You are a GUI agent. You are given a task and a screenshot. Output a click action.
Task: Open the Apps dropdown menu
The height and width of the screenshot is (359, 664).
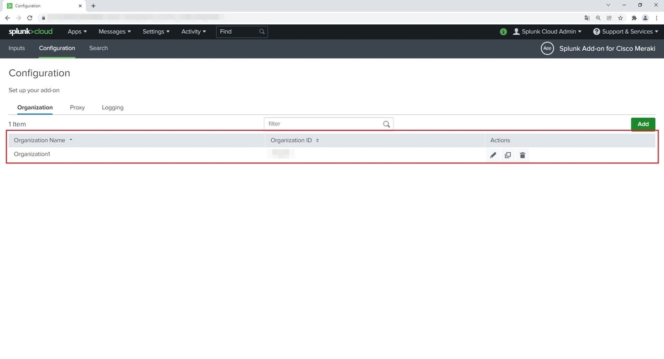77,31
